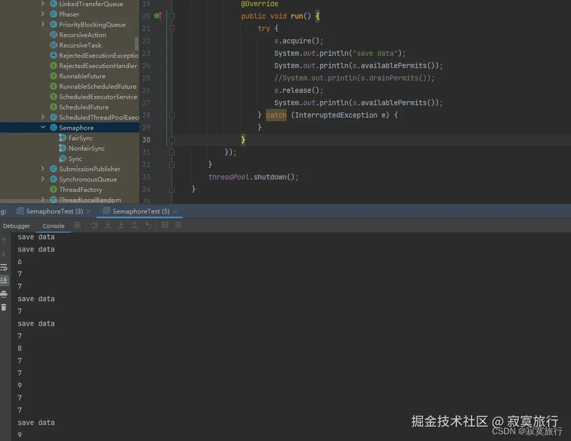Click the Up Stack Trace arrow

[4, 240]
